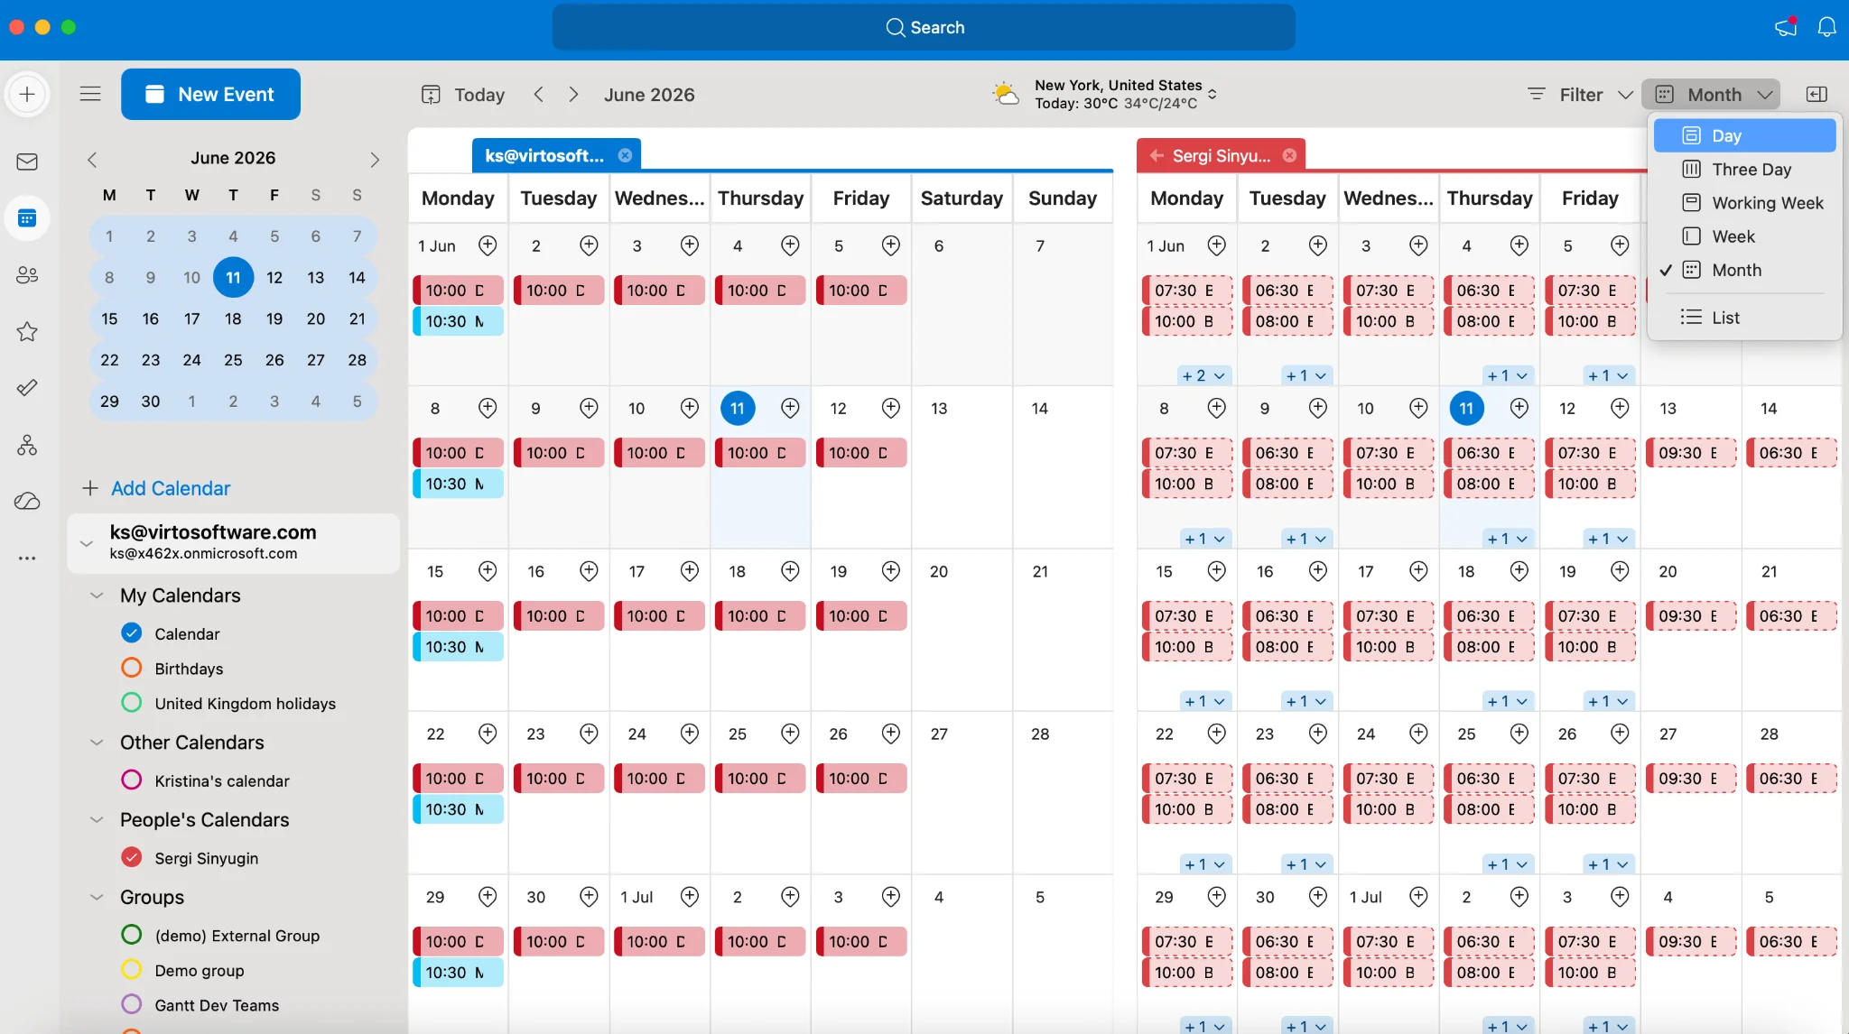Open the OneDrive cloud icon
Viewport: 1849px width, 1034px height.
[x=27, y=501]
